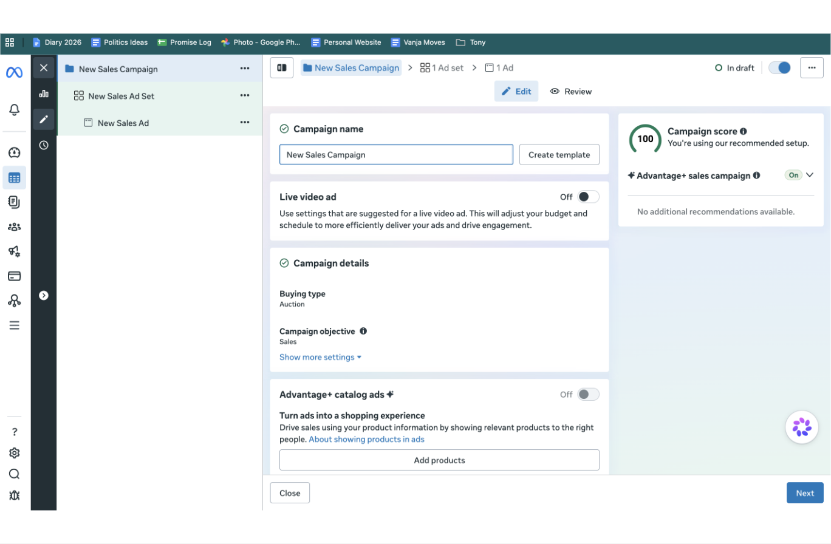
Task: Open Audiences people icon in sidebar
Action: [x=14, y=227]
